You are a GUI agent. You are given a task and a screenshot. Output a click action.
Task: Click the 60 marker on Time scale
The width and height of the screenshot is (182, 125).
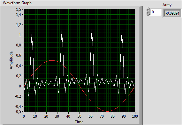[90, 116]
